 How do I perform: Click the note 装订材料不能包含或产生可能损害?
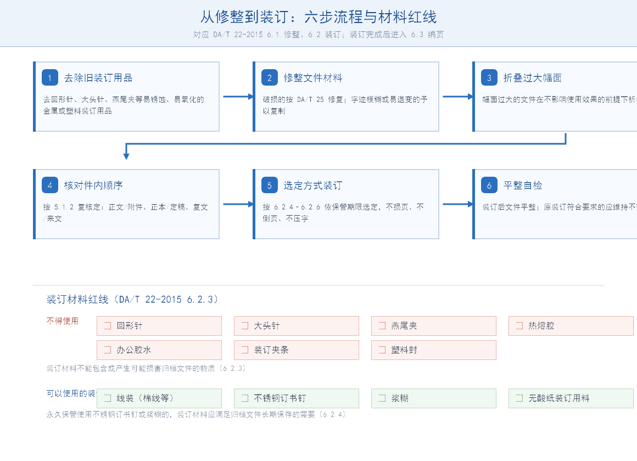tap(146, 368)
